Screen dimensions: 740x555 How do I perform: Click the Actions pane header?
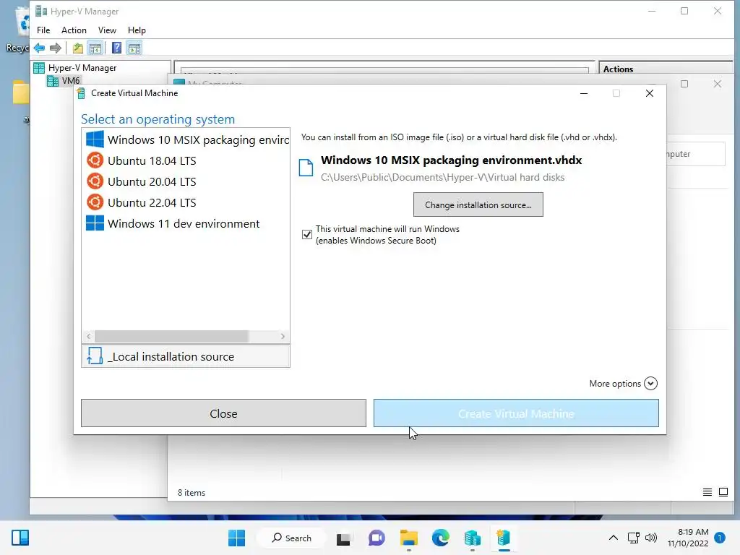coord(666,69)
